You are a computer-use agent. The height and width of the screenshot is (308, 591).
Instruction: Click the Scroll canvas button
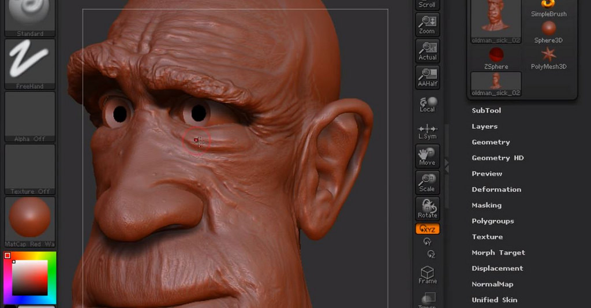[428, 5]
